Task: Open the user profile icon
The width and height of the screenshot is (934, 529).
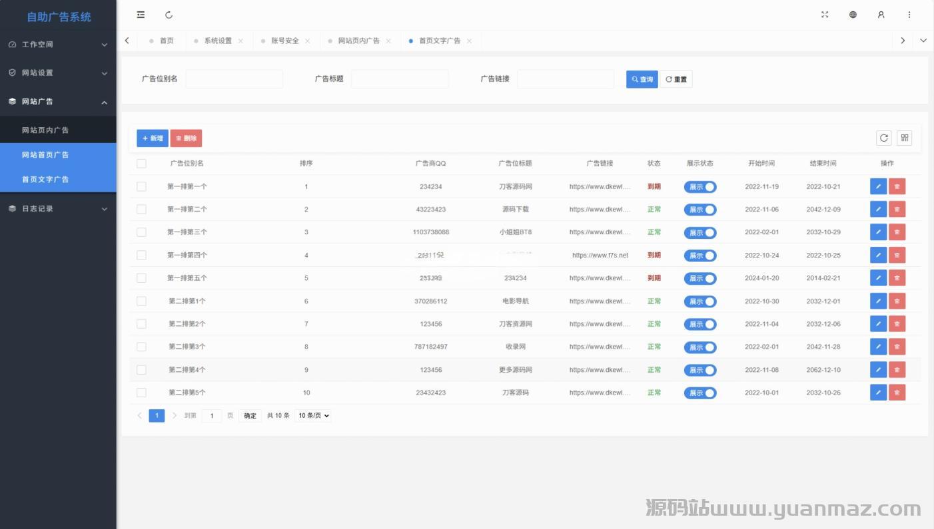Action: (881, 15)
